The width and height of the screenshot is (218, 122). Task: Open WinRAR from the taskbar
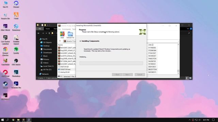24,120
